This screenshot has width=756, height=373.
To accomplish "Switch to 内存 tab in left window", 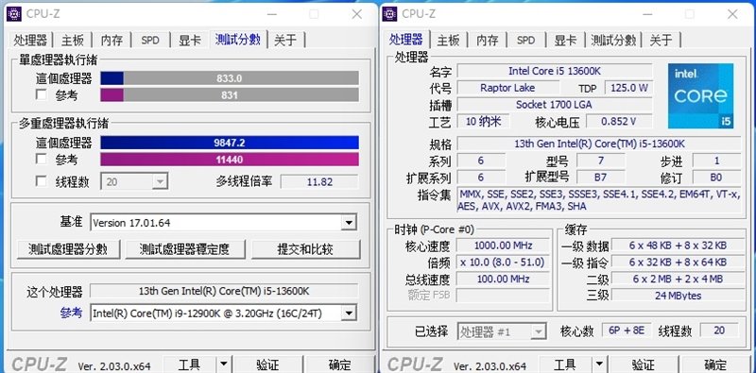I will pos(112,40).
